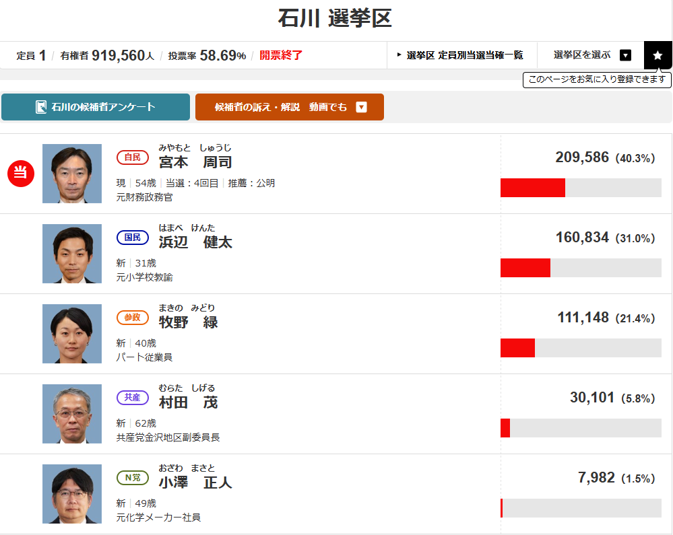Click the 自民 party badge
The image size is (673, 535).
tap(133, 157)
